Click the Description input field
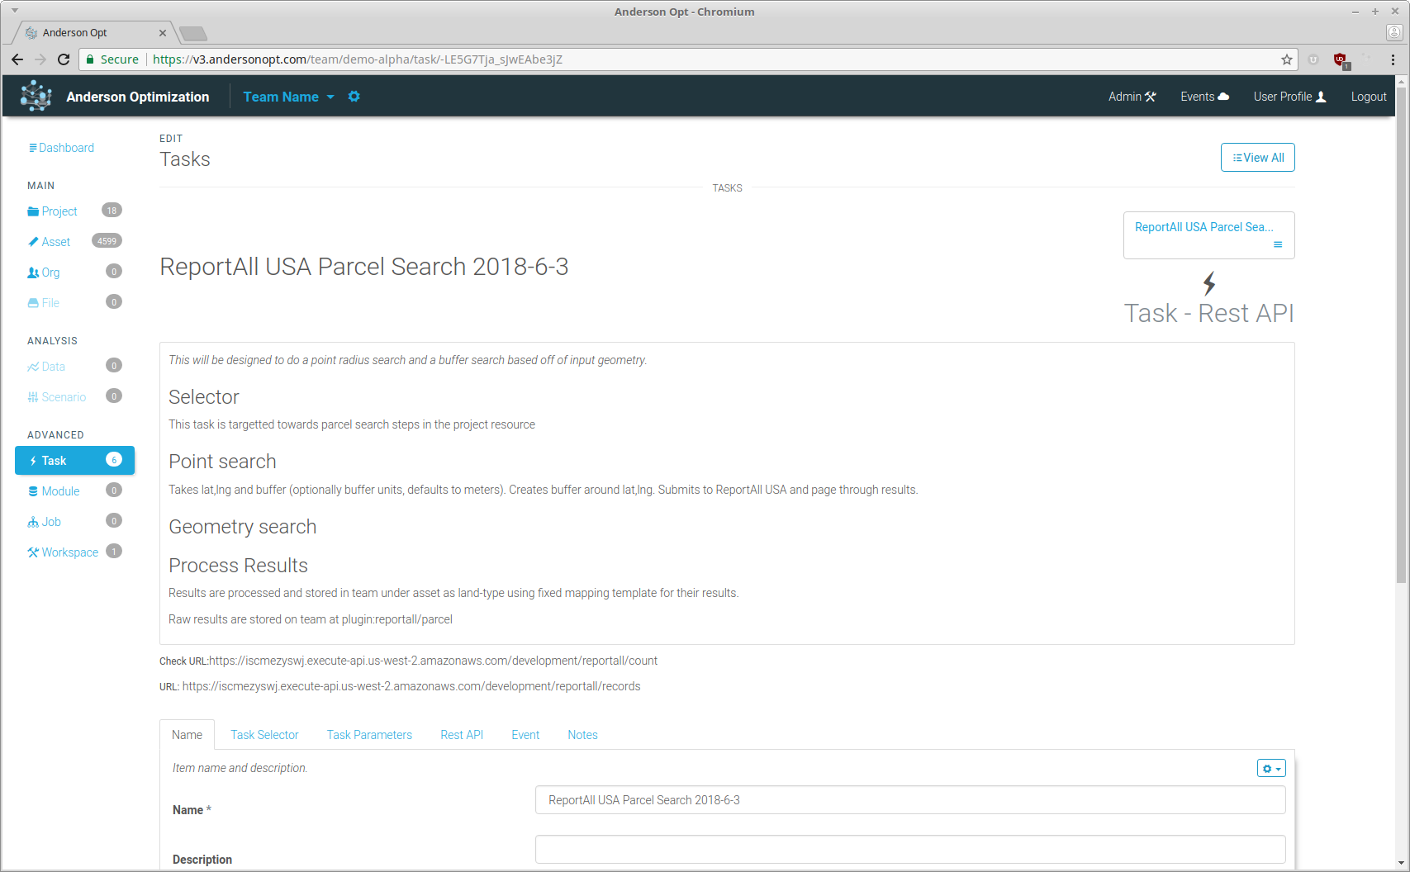Image resolution: width=1410 pixels, height=872 pixels. pos(910,850)
